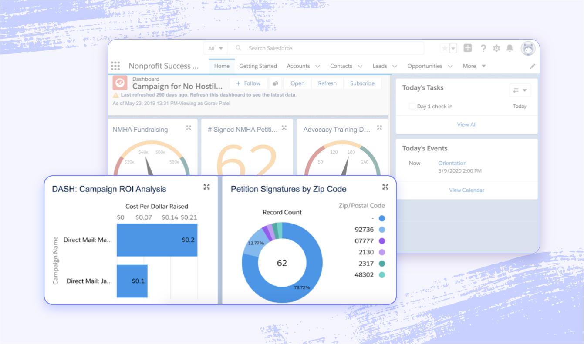Click the 48302 legend color dot
This screenshot has height=344, width=584.
tap(382, 275)
